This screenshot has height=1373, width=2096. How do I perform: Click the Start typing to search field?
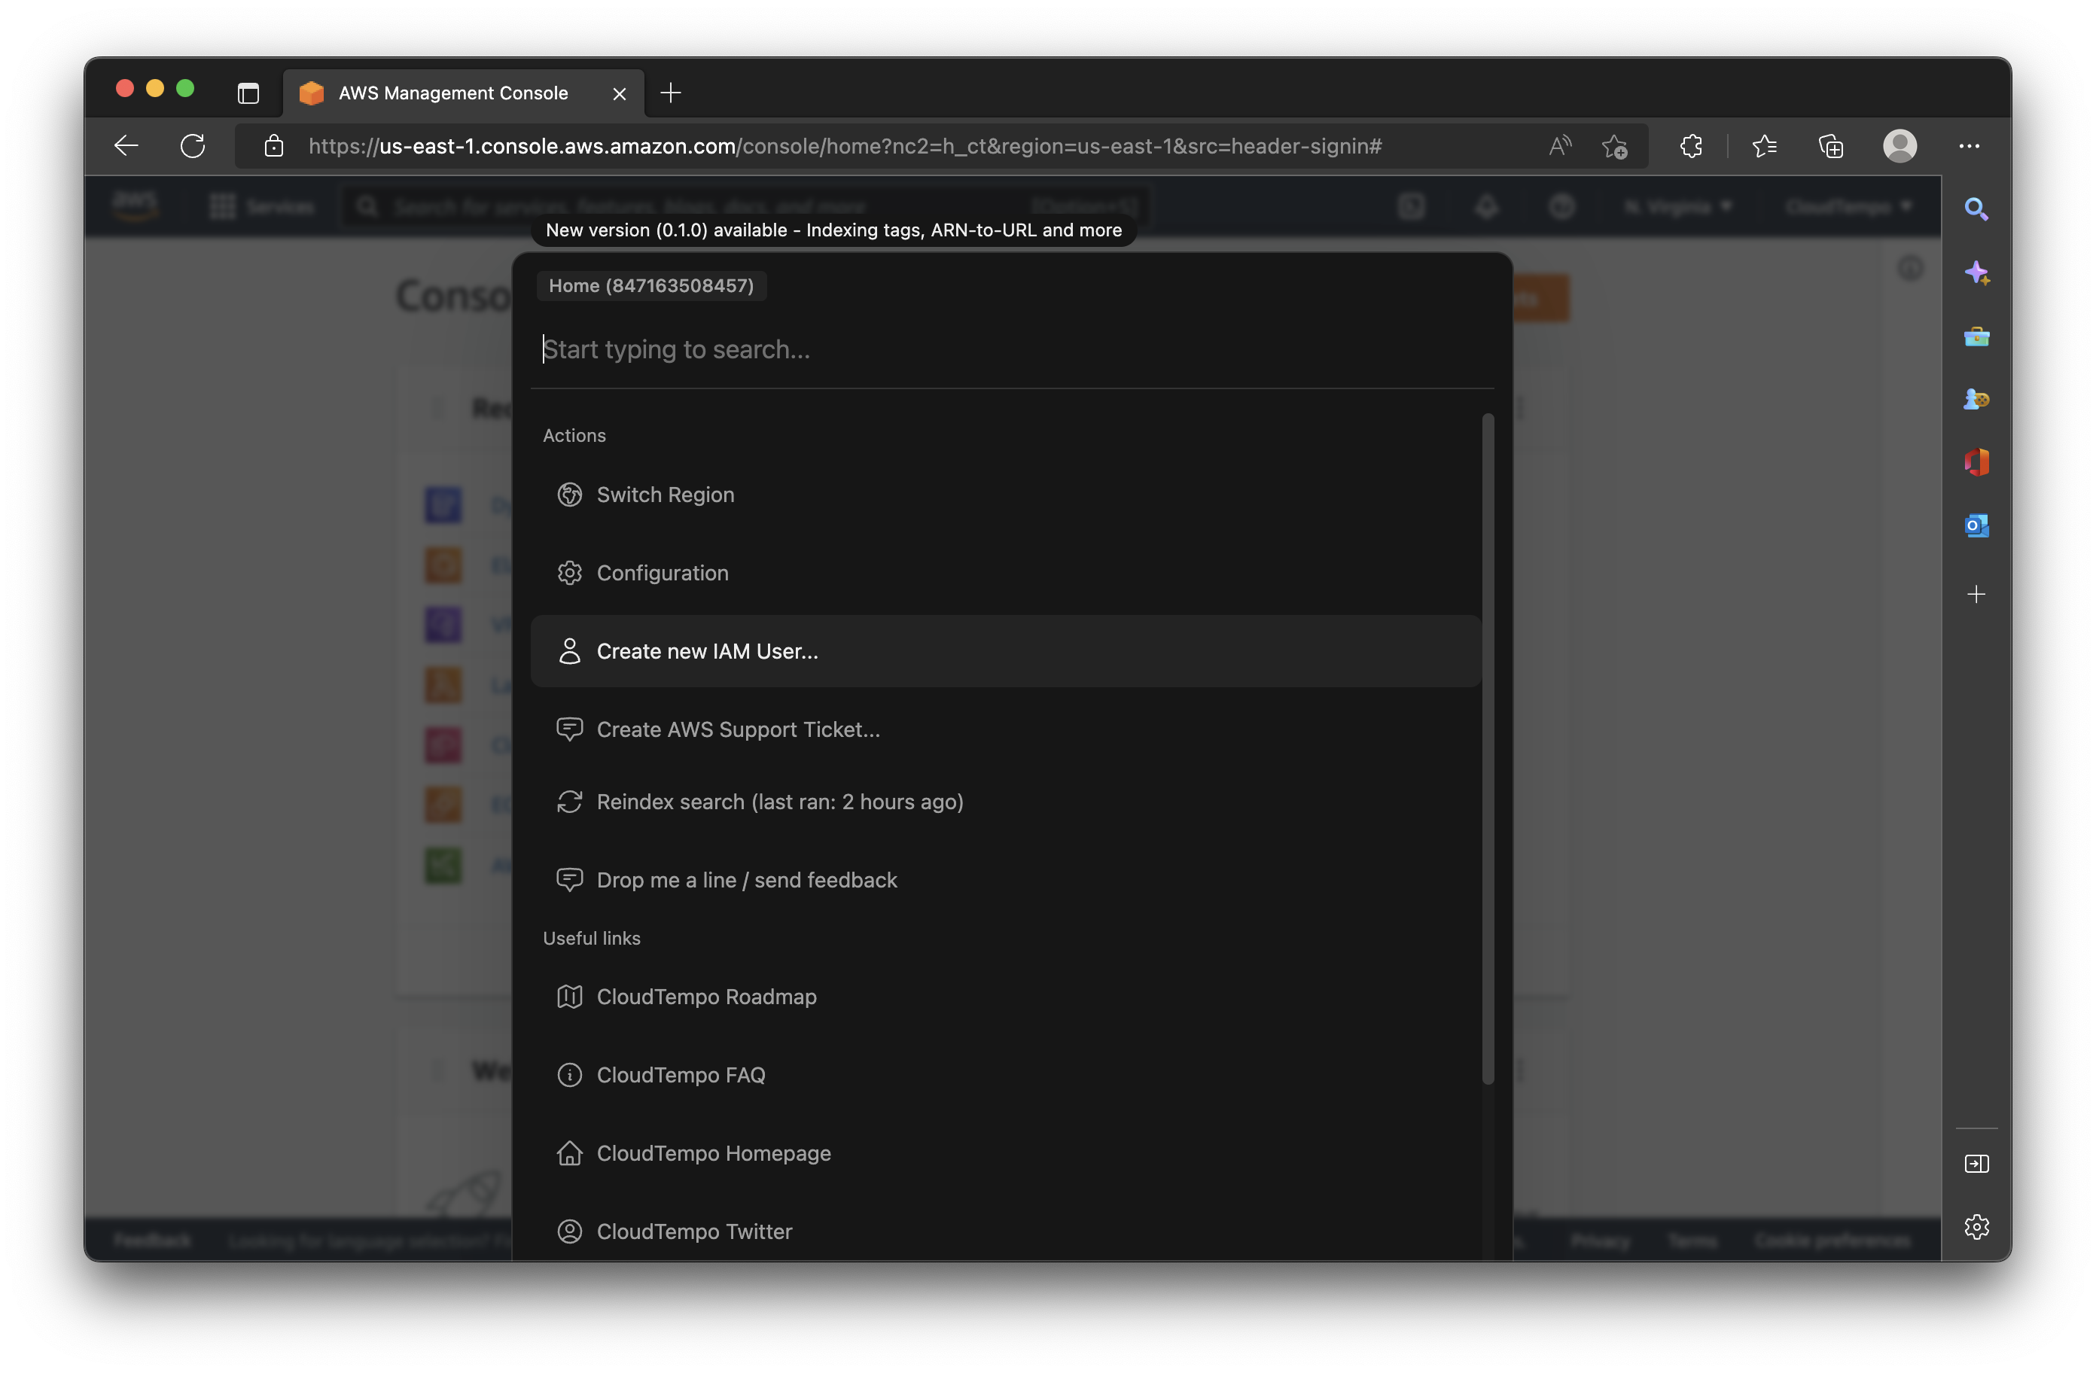[1013, 349]
